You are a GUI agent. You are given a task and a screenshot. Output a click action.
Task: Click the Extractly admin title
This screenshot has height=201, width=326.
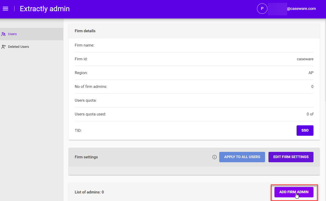[45, 9]
